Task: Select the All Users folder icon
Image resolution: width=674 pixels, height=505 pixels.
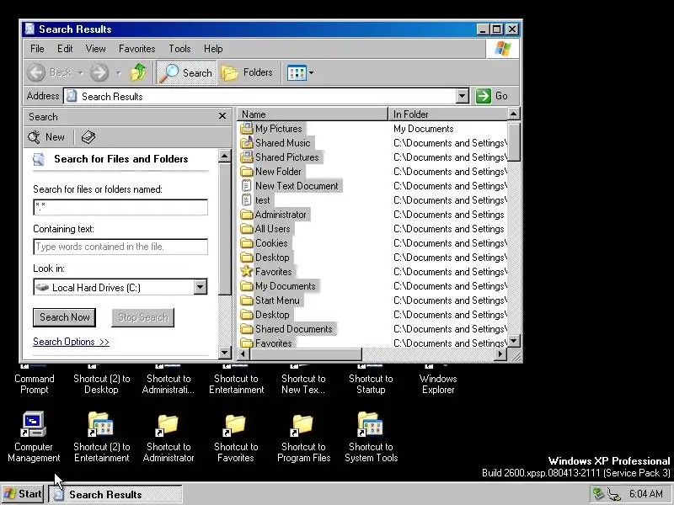Action: point(247,228)
